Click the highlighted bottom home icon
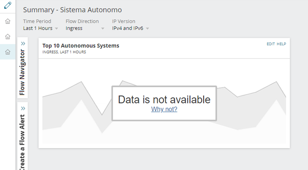The width and height of the screenshot is (308, 170). tap(7, 52)
